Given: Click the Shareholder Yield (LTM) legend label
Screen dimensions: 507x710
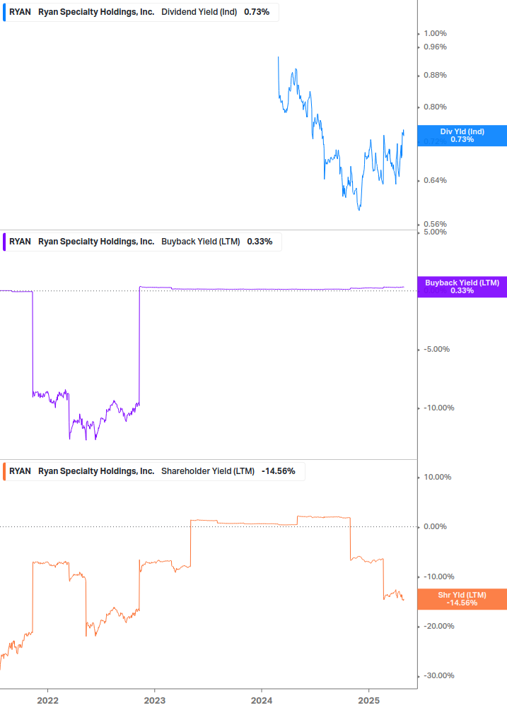Looking at the screenshot, I should [207, 471].
